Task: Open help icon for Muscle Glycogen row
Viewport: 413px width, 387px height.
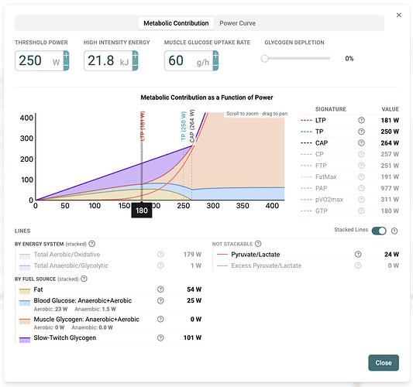Action: (x=160, y=319)
